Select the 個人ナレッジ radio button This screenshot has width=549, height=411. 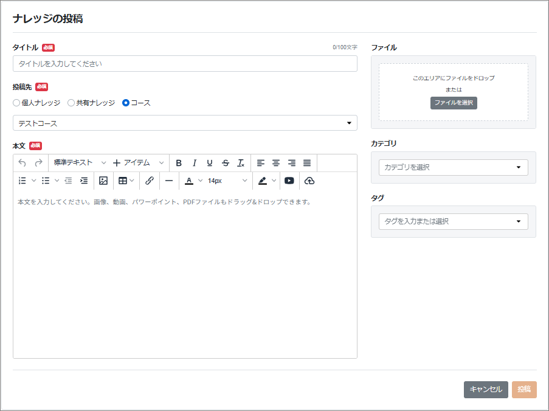click(16, 103)
